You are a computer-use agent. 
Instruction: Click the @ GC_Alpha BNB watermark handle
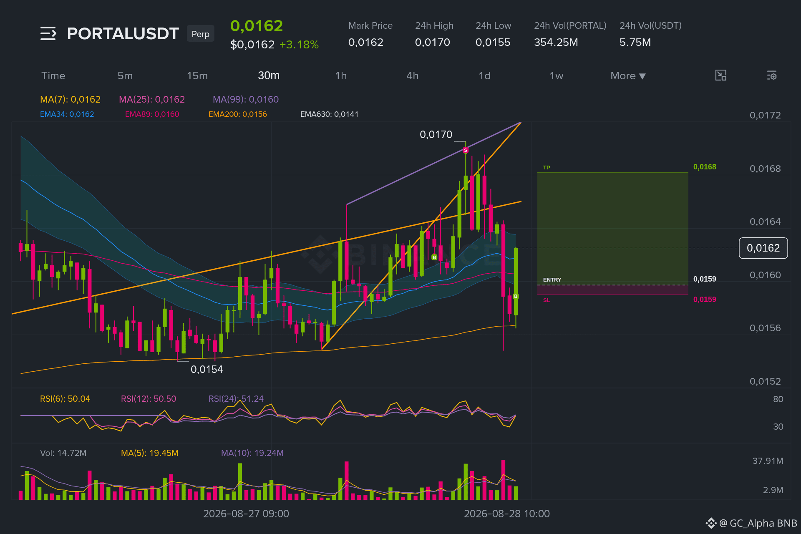pyautogui.click(x=758, y=524)
